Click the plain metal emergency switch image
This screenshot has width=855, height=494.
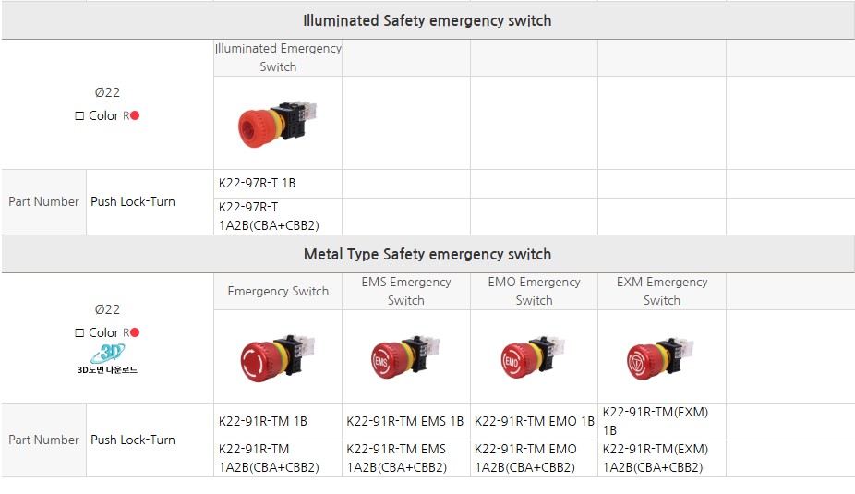[277, 356]
